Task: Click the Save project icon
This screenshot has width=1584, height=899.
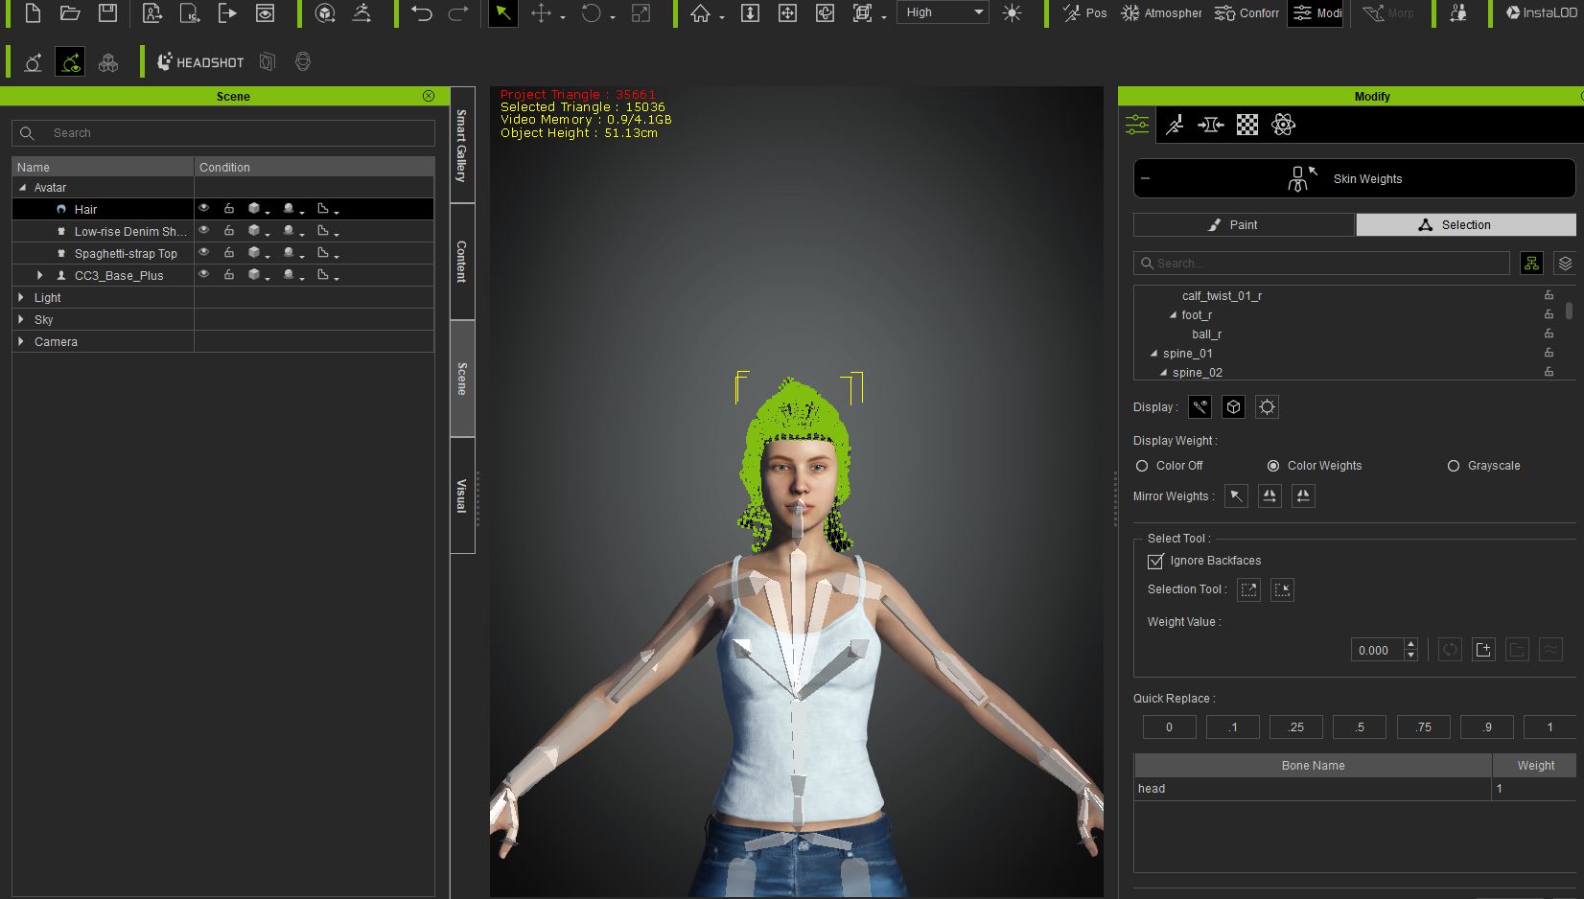Action: (x=108, y=13)
